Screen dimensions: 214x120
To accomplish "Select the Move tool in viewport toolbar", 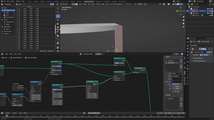I will coord(58,16).
